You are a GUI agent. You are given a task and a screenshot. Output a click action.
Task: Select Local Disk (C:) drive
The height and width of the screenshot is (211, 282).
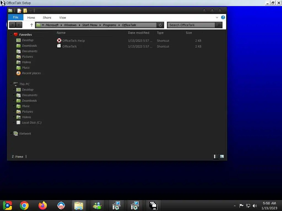32,123
